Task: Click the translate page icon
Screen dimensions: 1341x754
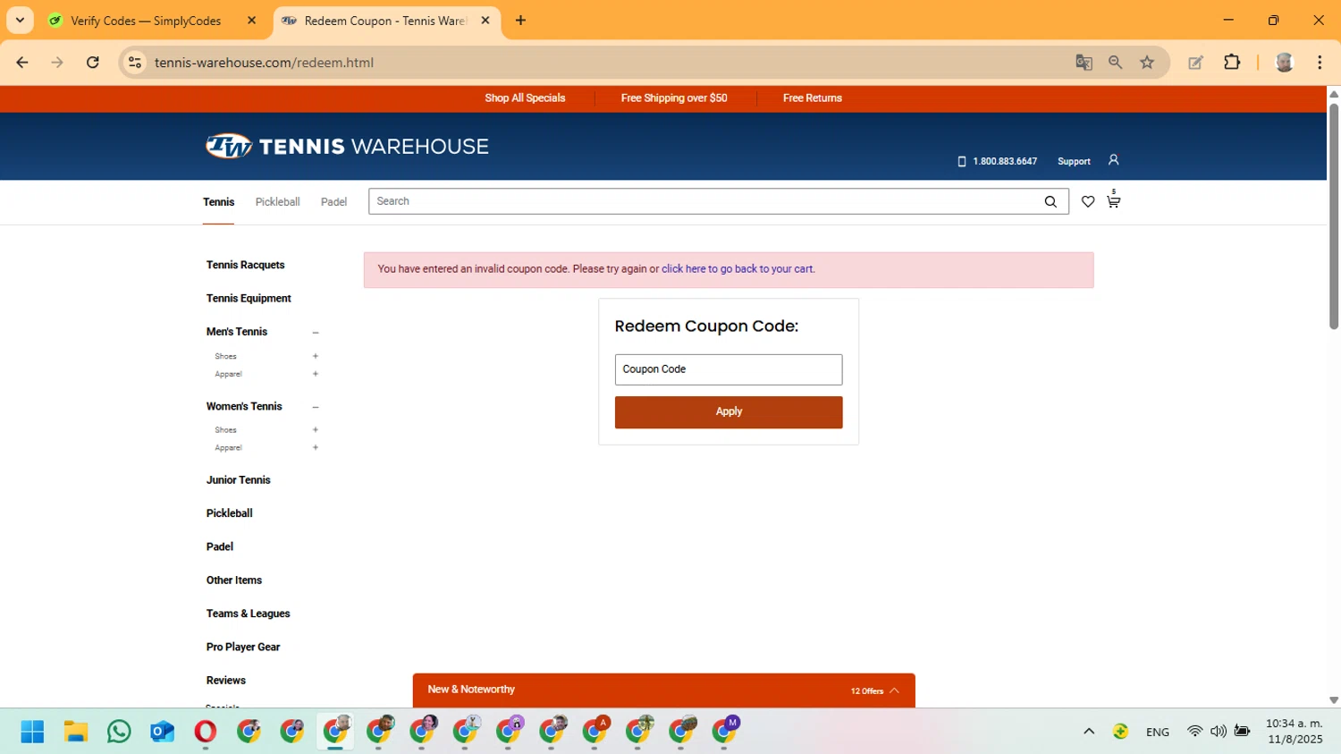Action: click(x=1084, y=63)
